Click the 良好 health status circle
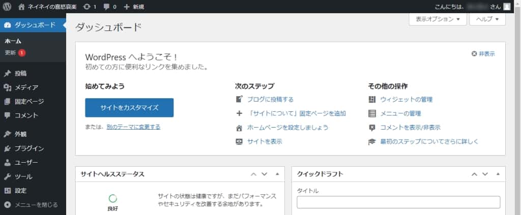Image resolution: width=521 pixels, height=215 pixels. tap(113, 199)
